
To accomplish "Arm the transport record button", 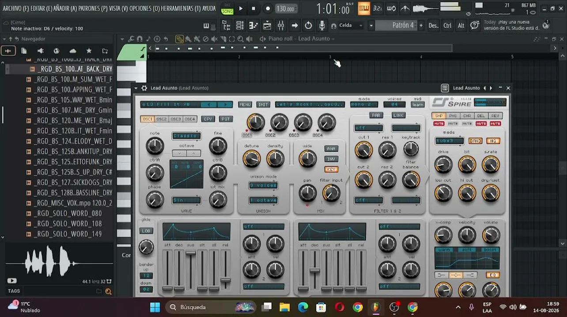I will tap(268, 8).
